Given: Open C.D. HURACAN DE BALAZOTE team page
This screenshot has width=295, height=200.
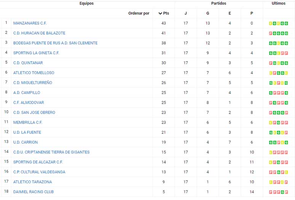Looking at the screenshot, I should [x=39, y=33].
